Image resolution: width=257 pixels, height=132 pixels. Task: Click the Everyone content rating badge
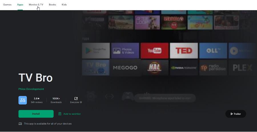pos(76,99)
